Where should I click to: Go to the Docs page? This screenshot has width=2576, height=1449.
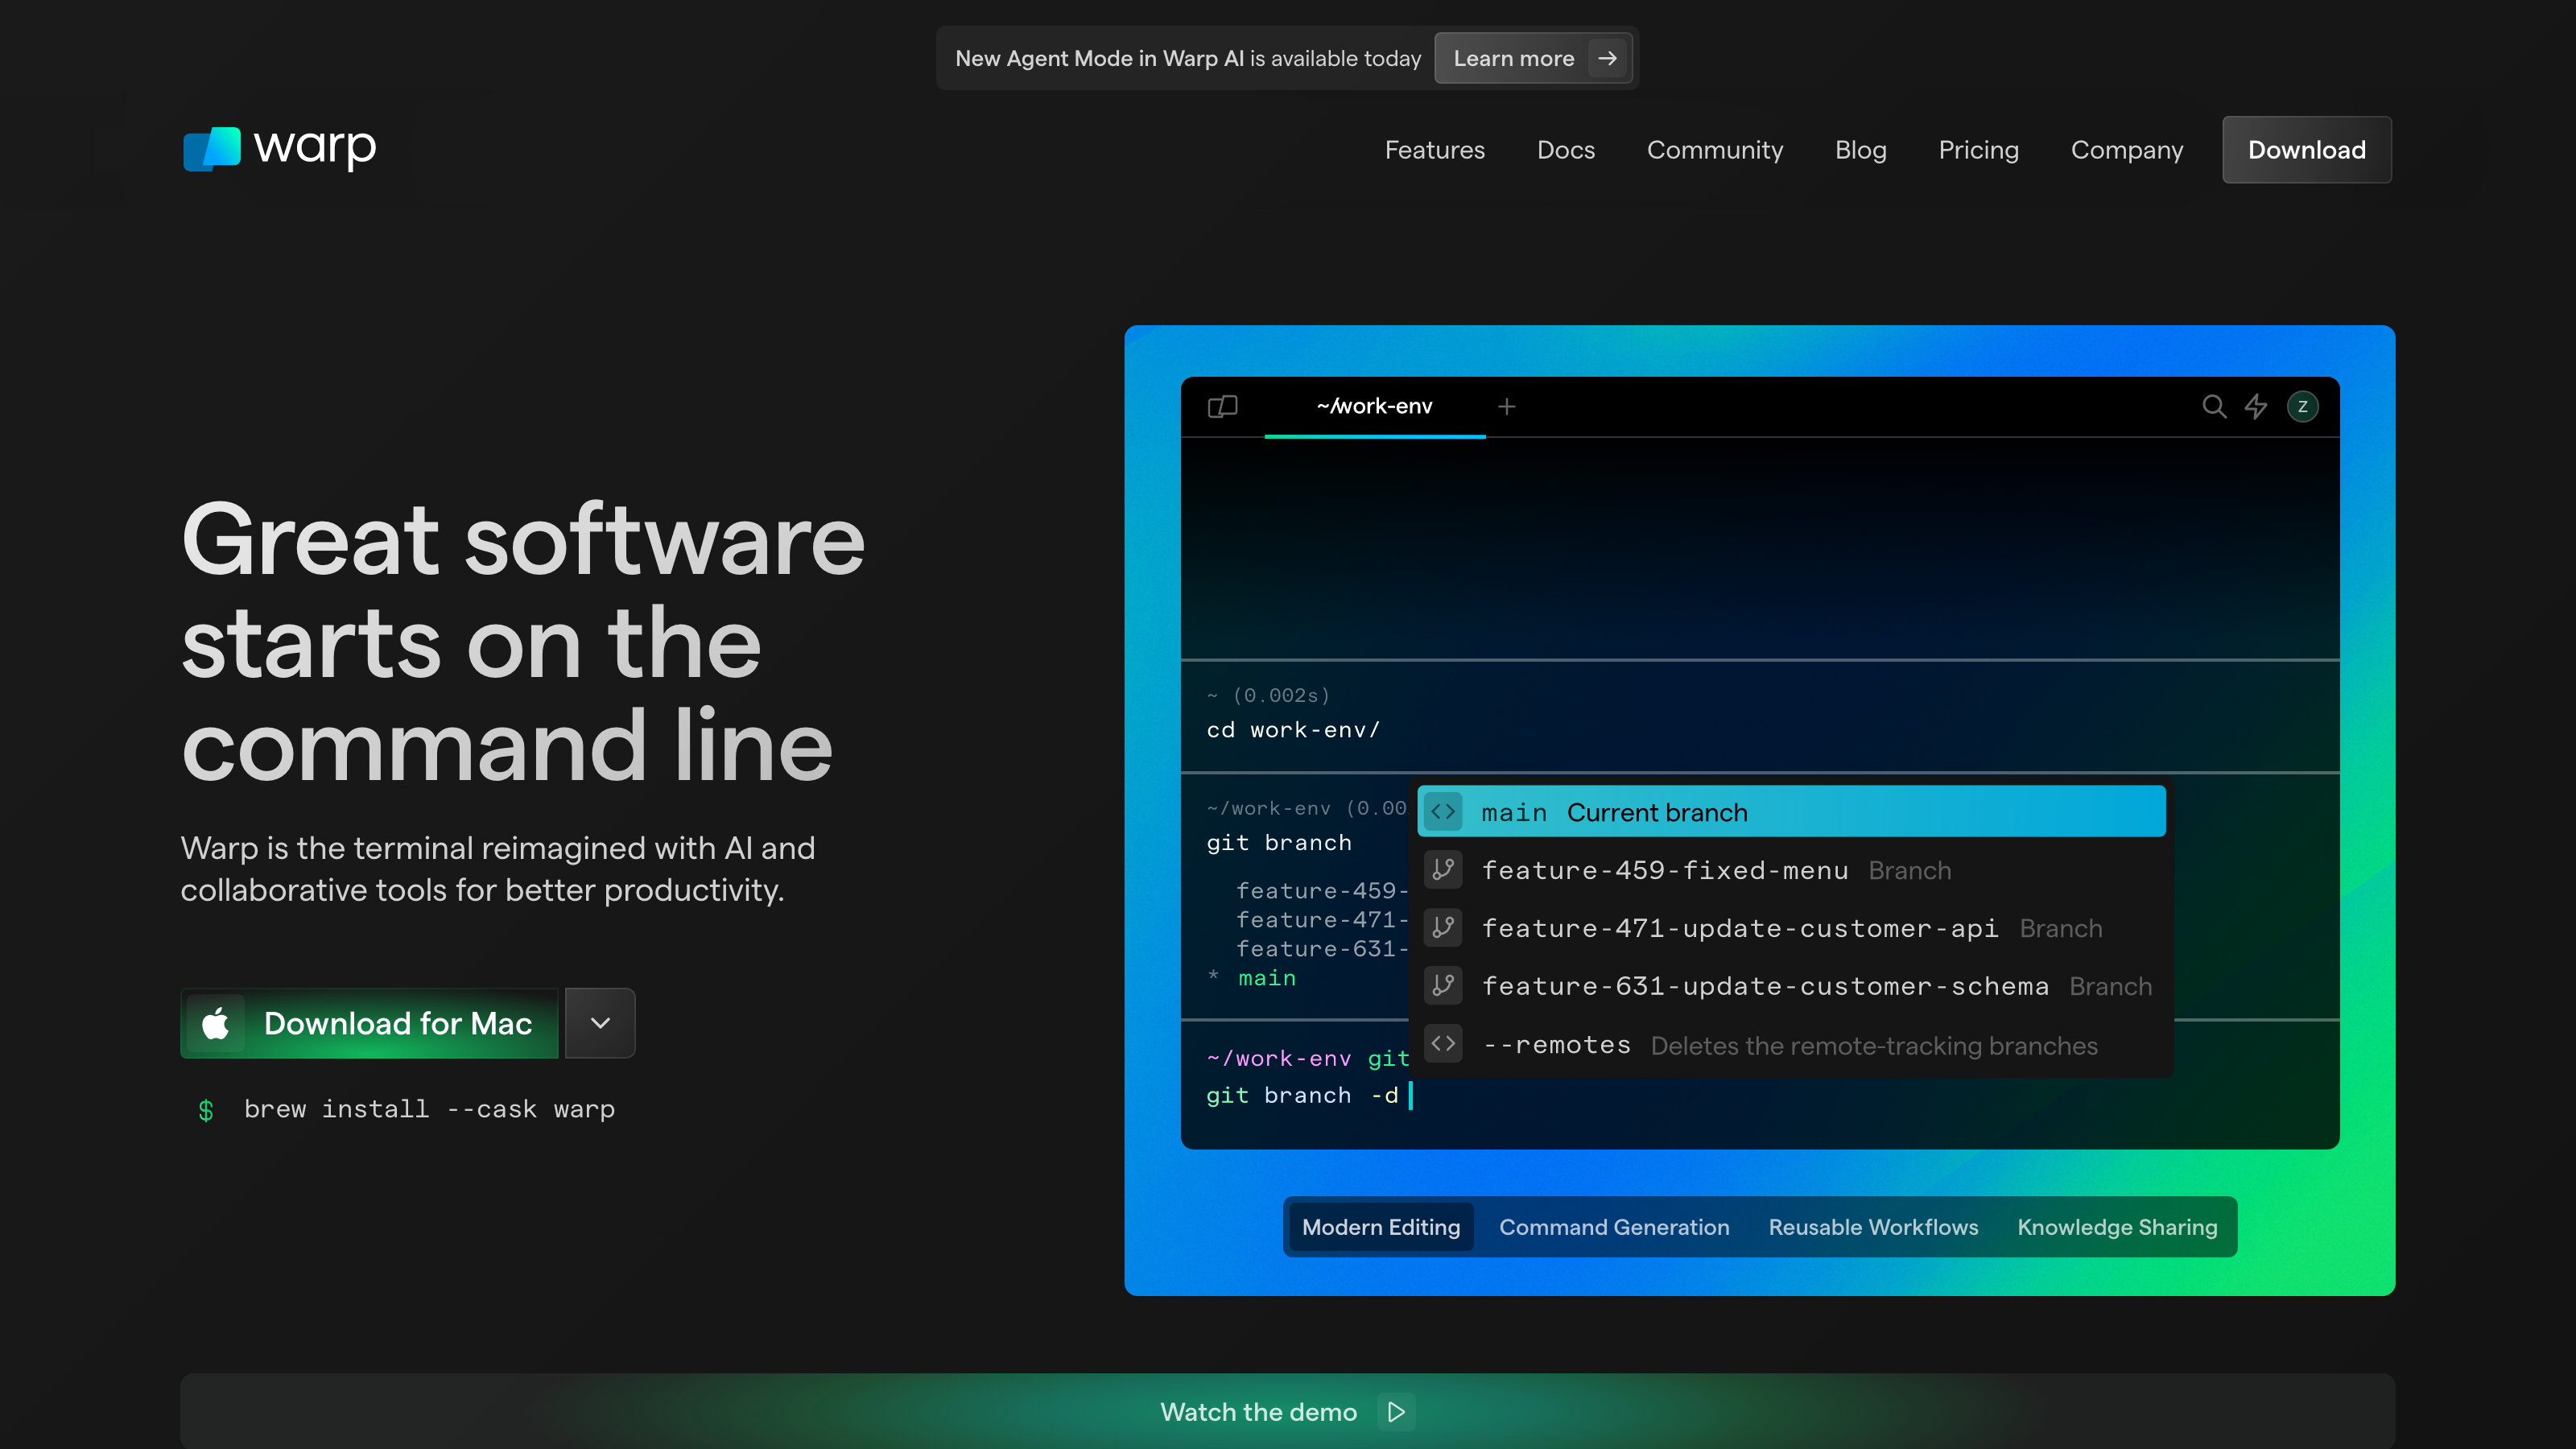pyautogui.click(x=1566, y=150)
